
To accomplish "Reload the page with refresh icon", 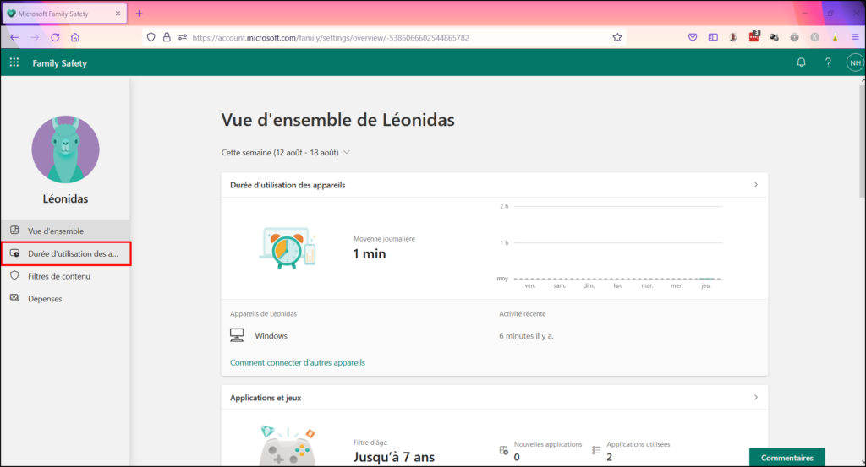I will point(55,37).
